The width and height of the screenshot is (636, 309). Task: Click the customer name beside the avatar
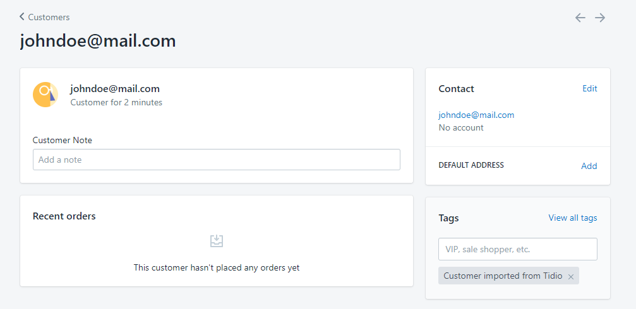coord(115,89)
